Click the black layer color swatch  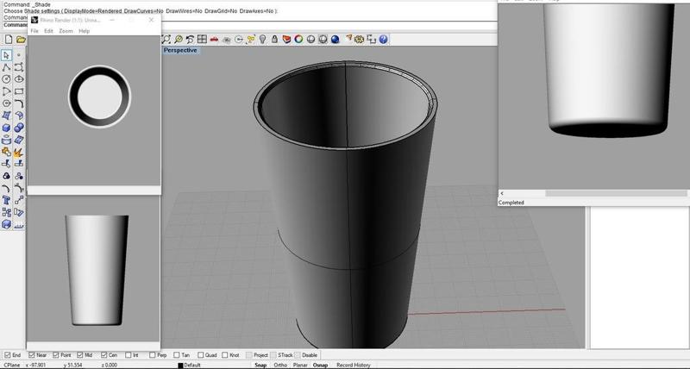pos(180,366)
